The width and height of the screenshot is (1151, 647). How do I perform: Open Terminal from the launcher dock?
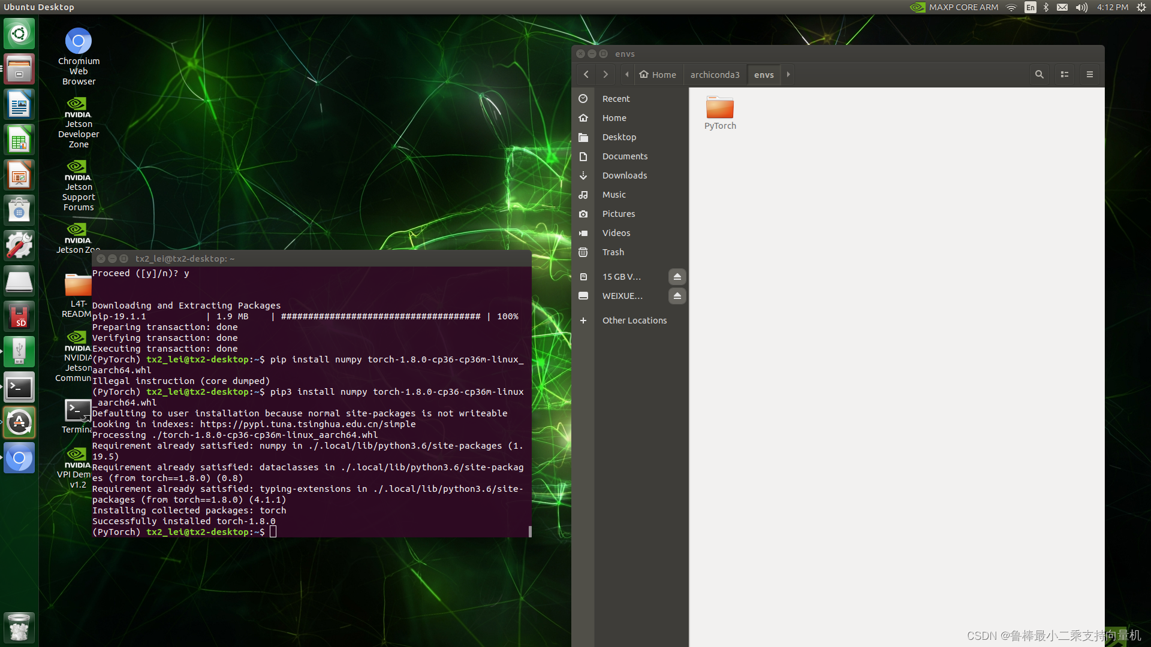[19, 388]
